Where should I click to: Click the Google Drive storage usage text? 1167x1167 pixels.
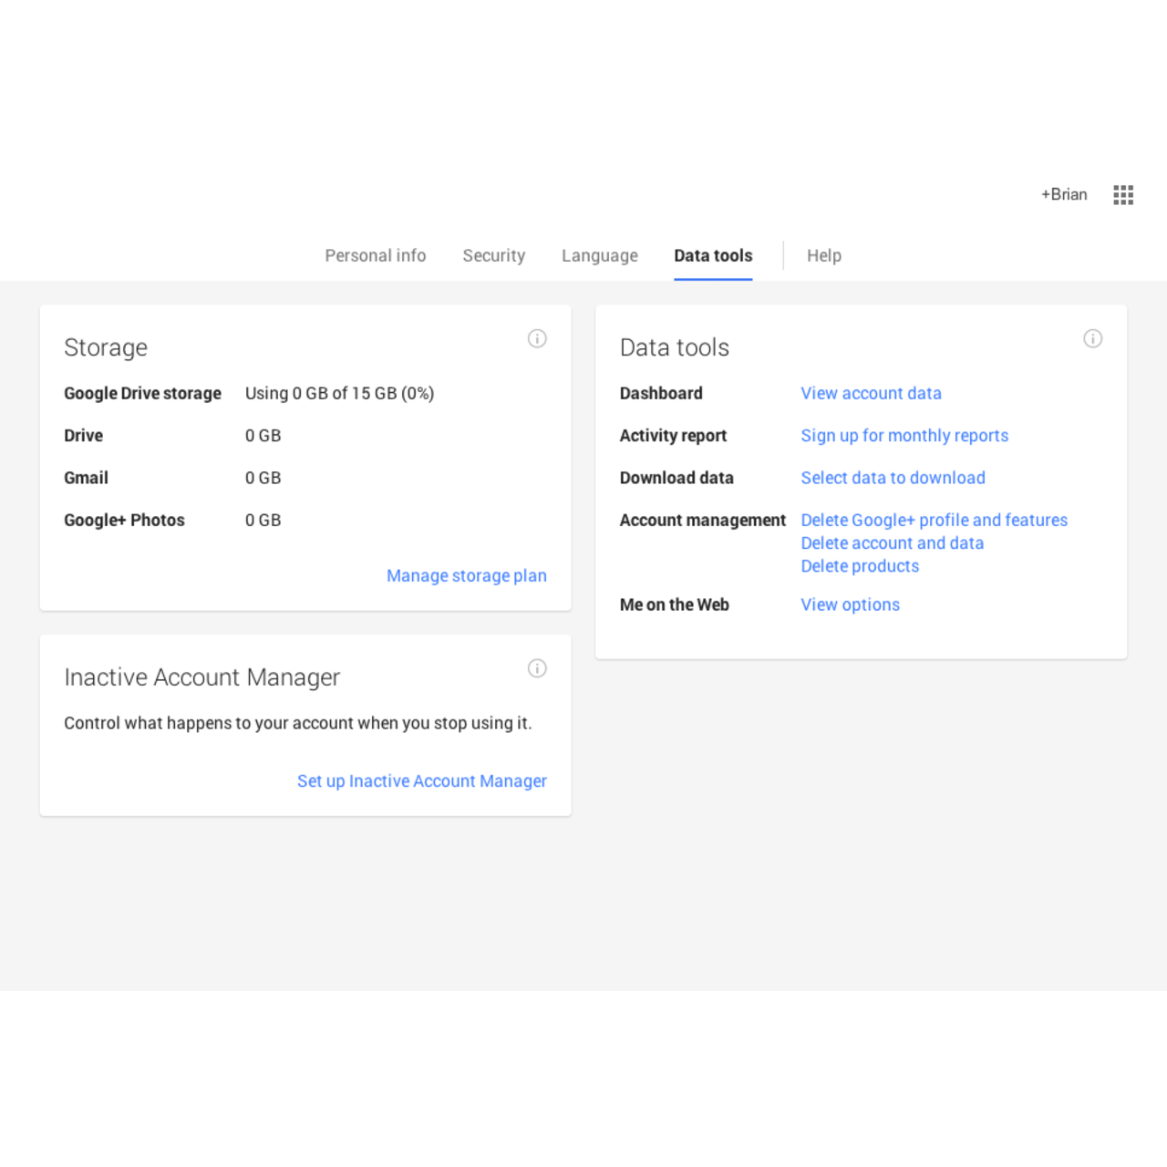pyautogui.click(x=339, y=393)
